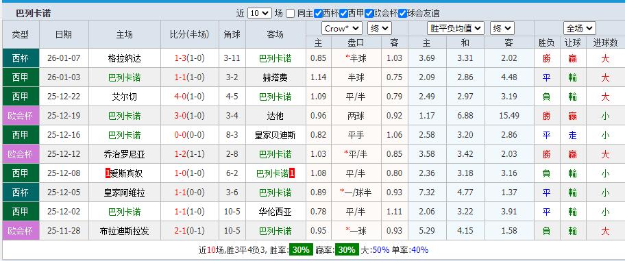Uncheck the 西甲 filter checkbox
This screenshot has height=261, width=625.
(343, 14)
